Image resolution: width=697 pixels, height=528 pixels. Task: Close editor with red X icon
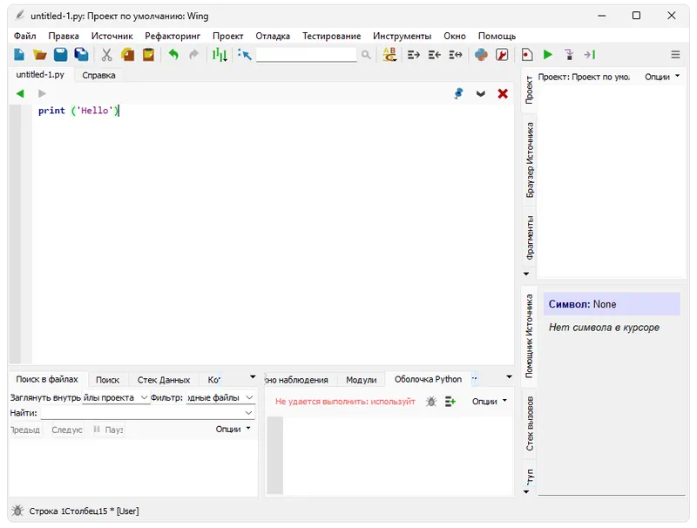(x=503, y=93)
